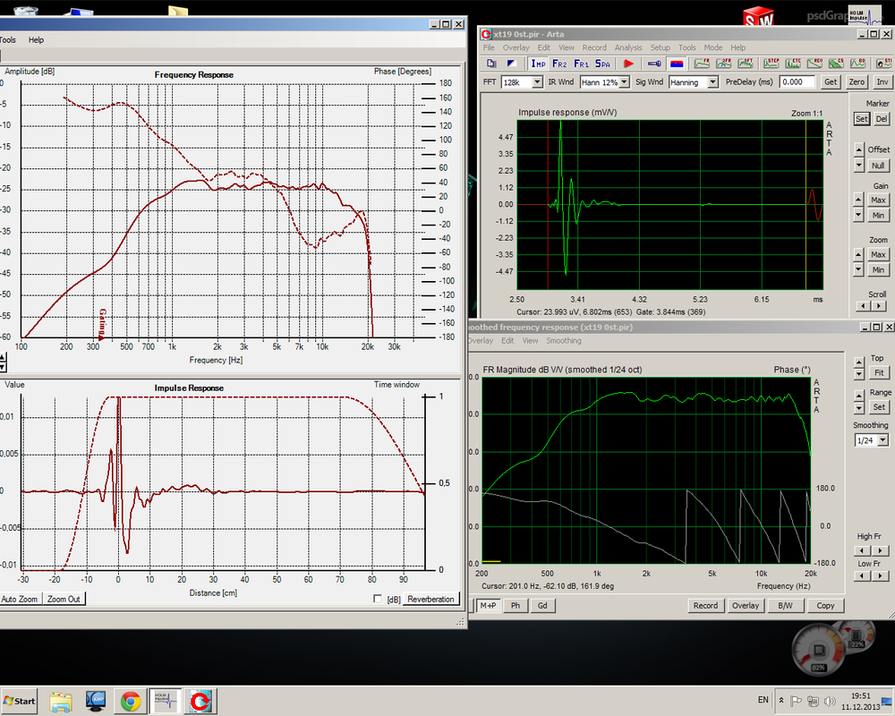Open Google Chrome from the taskbar

131,701
